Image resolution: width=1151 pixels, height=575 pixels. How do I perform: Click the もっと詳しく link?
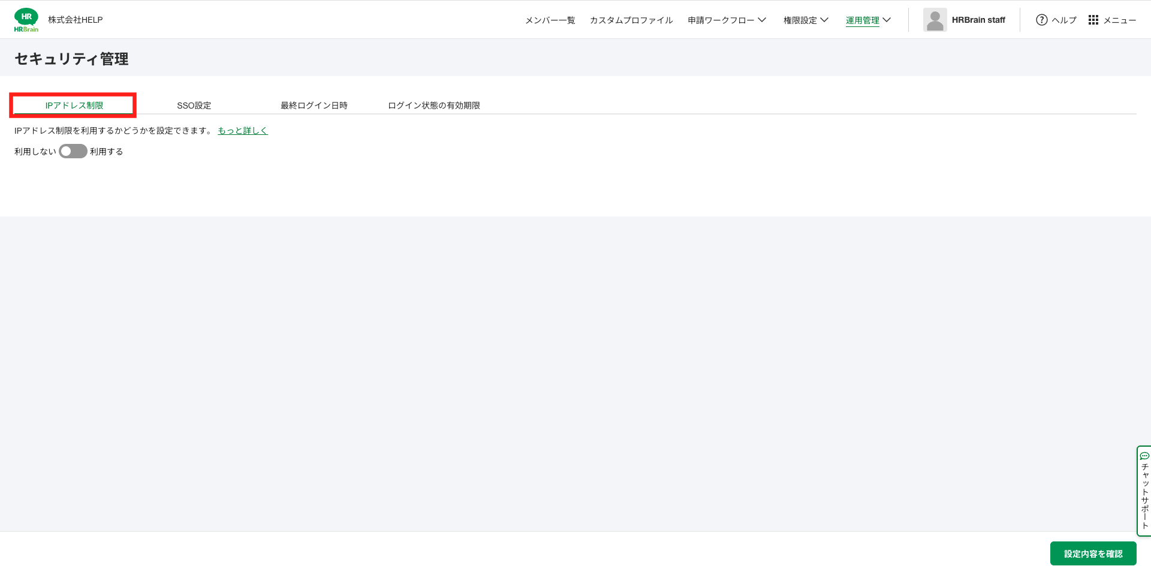tap(243, 130)
